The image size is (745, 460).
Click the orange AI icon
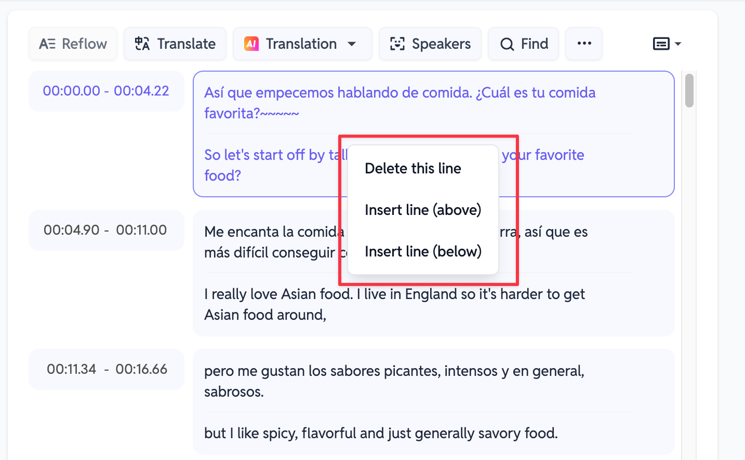coord(251,44)
